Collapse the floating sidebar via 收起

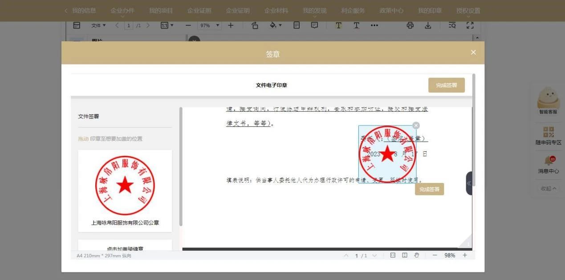click(x=547, y=188)
